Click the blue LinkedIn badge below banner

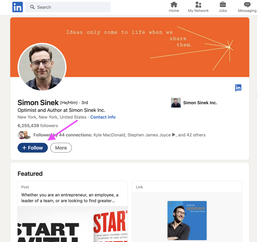238,88
